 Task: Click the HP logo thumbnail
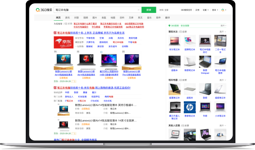click(x=190, y=107)
